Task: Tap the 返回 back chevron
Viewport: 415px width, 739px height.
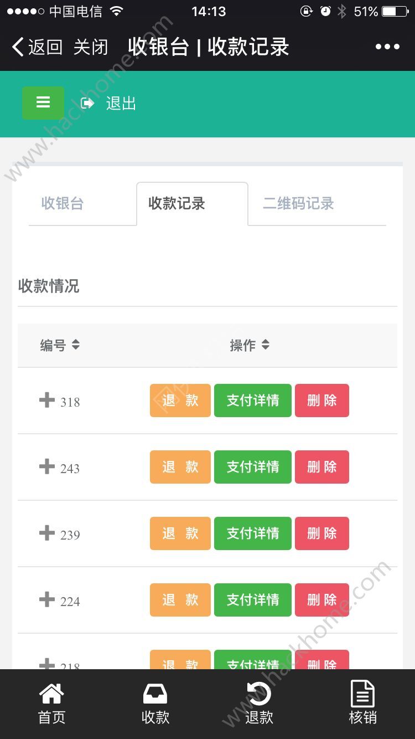Action: pos(18,47)
